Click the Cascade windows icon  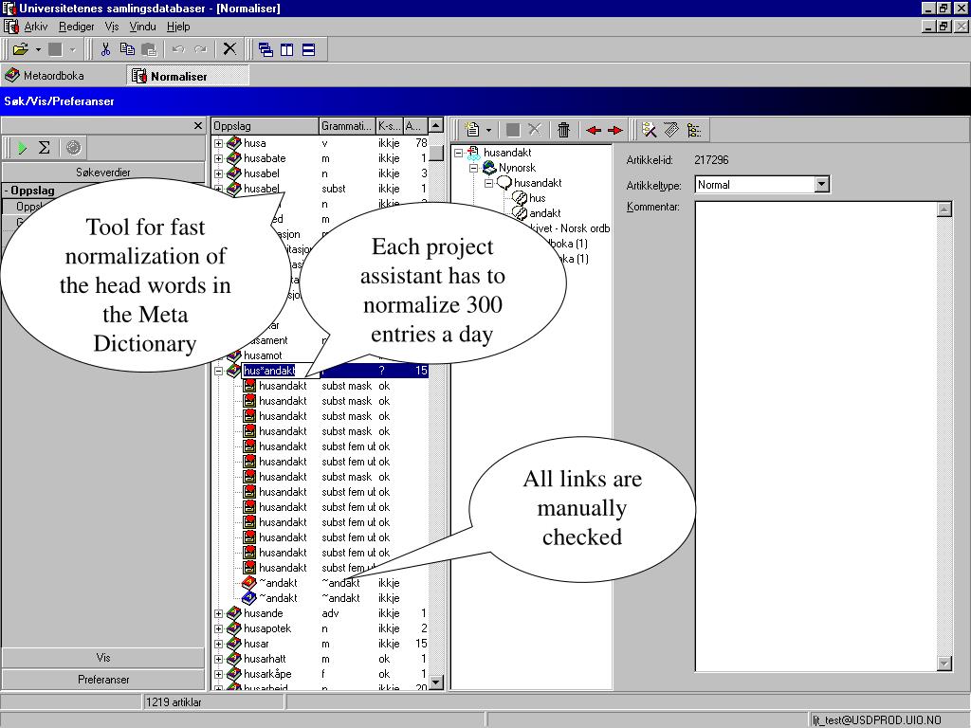[x=266, y=49]
